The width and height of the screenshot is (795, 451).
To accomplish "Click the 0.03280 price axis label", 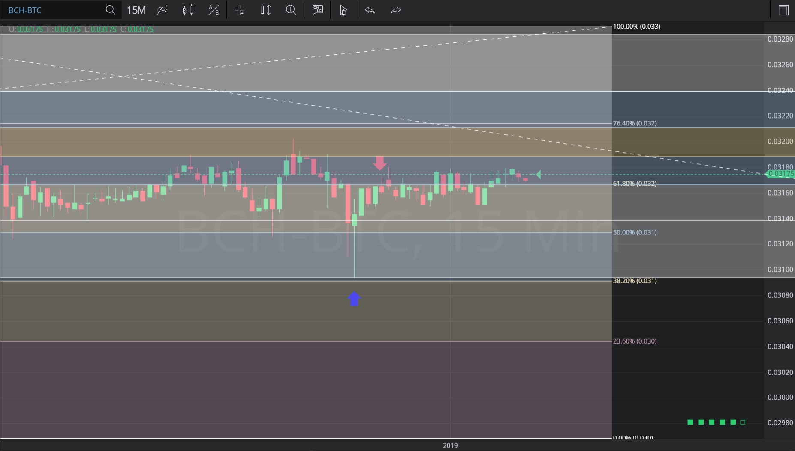I will (780, 39).
